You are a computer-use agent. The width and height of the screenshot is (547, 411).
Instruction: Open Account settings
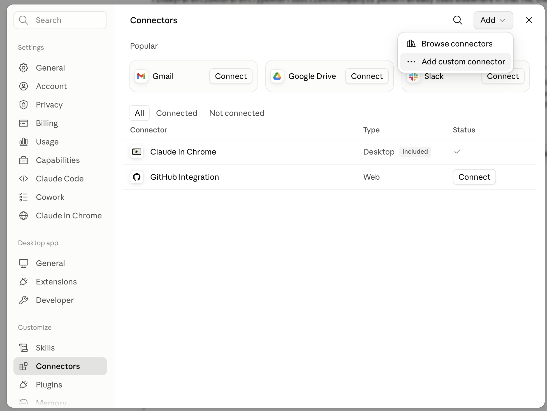pyautogui.click(x=60, y=86)
